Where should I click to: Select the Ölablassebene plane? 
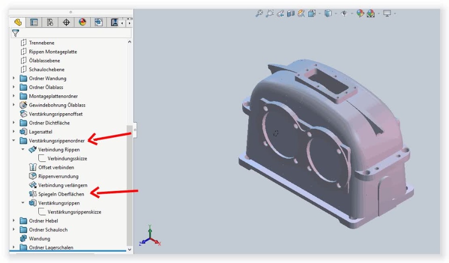click(x=44, y=60)
